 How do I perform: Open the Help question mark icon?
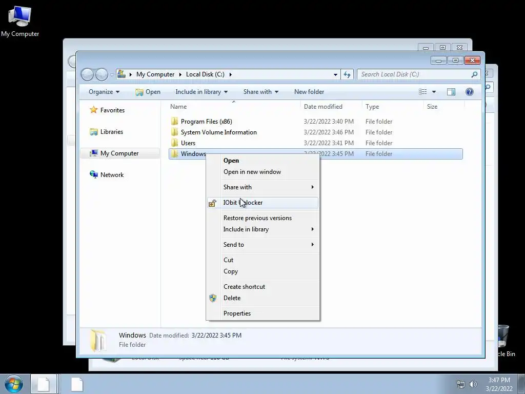tap(470, 92)
